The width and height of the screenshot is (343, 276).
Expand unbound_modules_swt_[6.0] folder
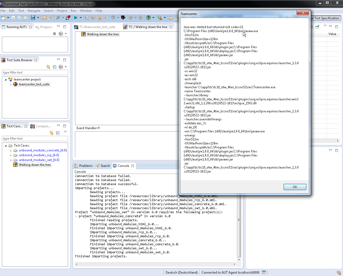click(x=11, y=160)
